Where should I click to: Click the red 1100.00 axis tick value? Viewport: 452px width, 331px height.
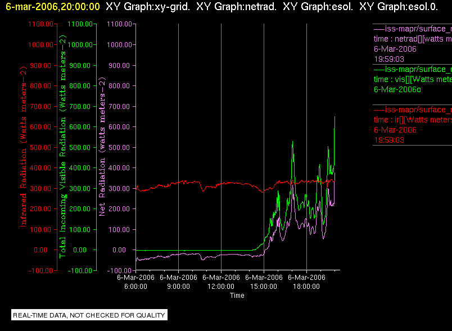pyautogui.click(x=40, y=24)
